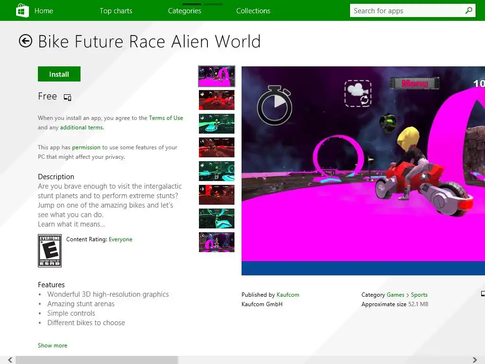Click the Menu button in game screenshot
This screenshot has width=485, height=364.
(x=414, y=83)
